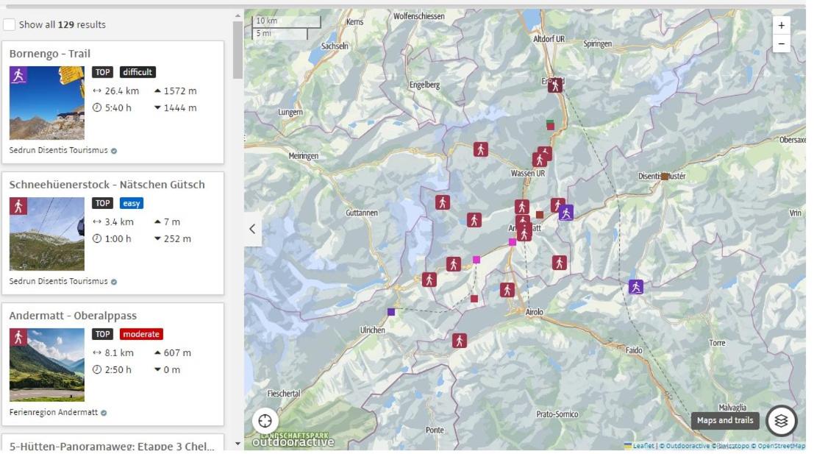
Task: Open the Schneehüenerstock cable car thumbnail
Action: point(47,234)
